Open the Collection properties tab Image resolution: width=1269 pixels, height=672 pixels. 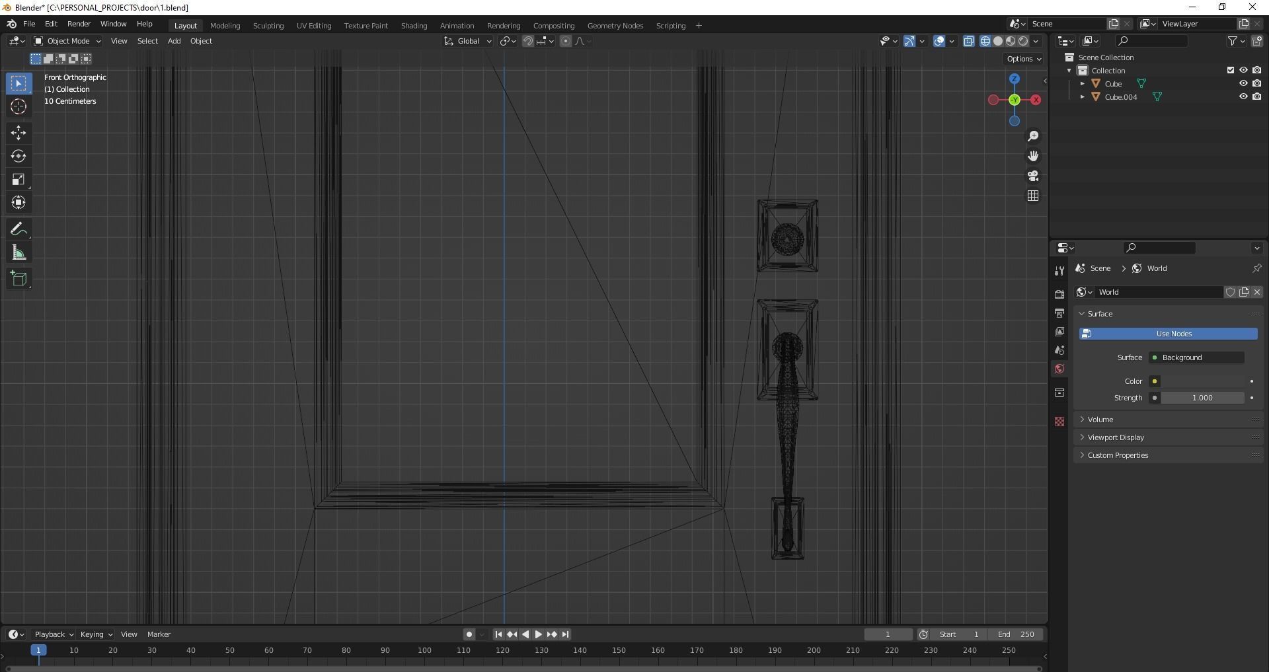[x=1059, y=392]
